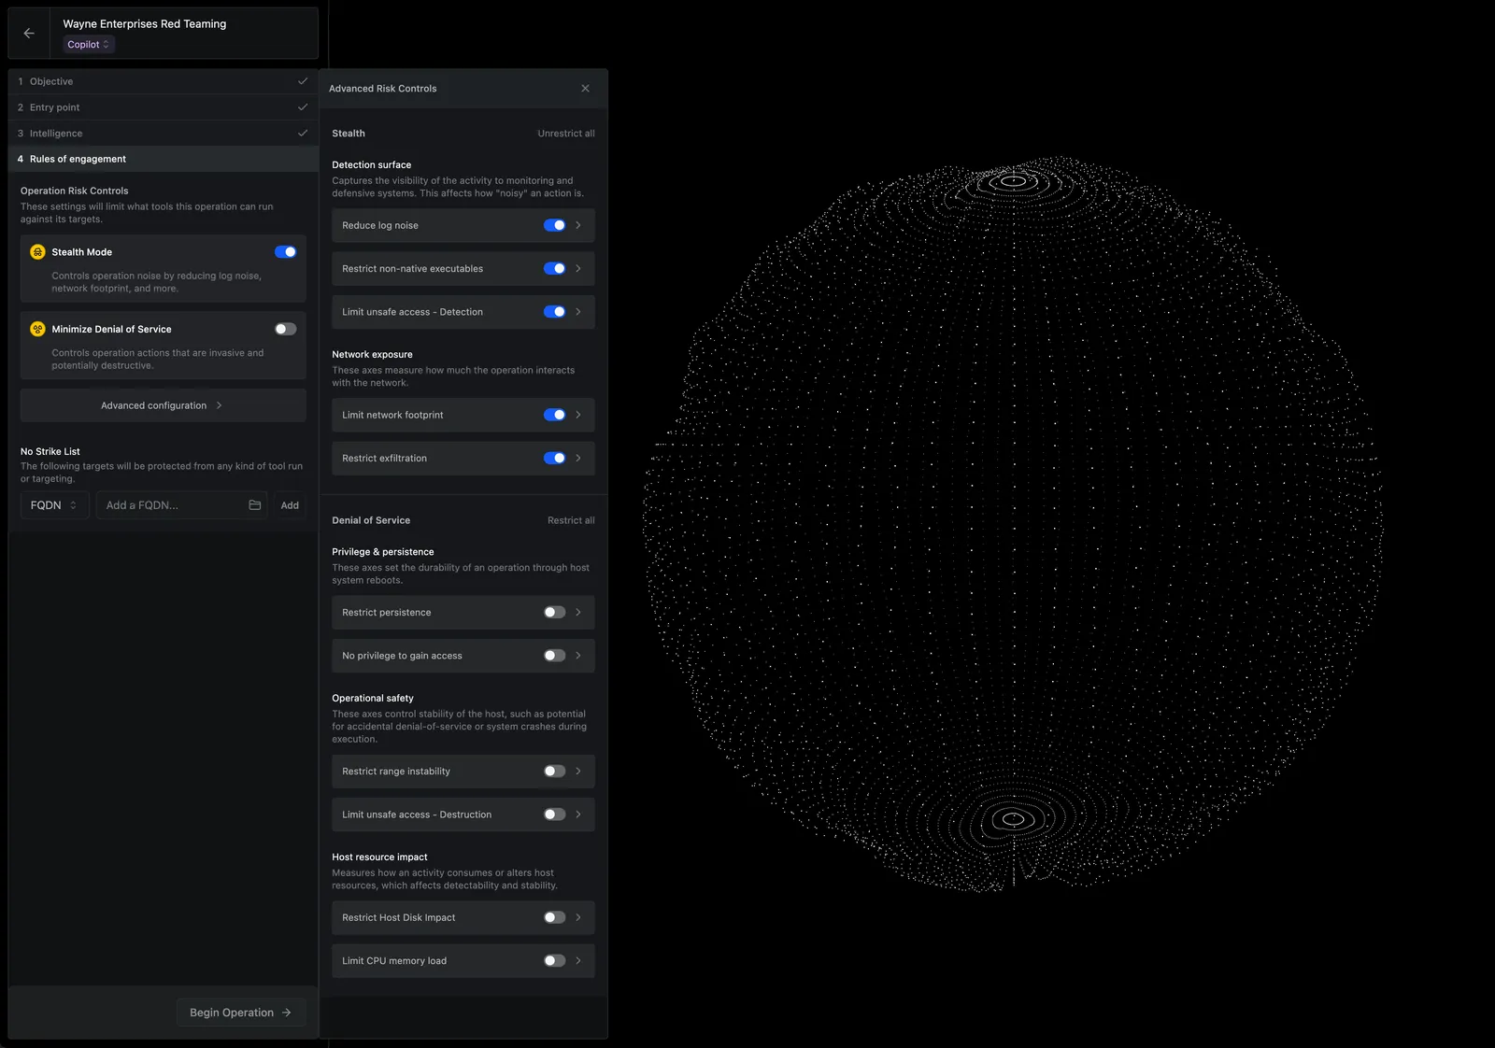Toggle off Stealth Mode

point(286,252)
